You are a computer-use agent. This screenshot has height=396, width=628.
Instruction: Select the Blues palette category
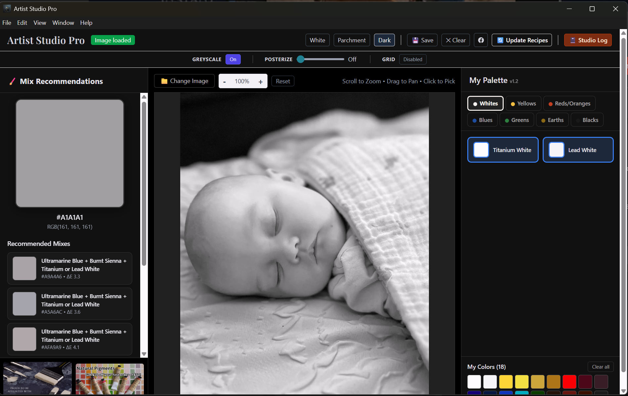point(482,120)
